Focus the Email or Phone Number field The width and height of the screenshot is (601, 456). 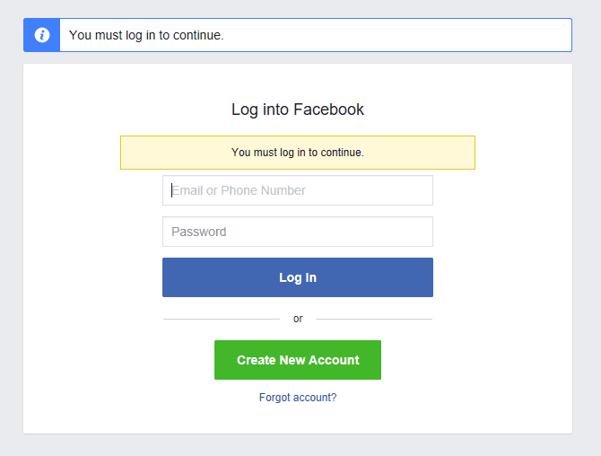pos(298,190)
